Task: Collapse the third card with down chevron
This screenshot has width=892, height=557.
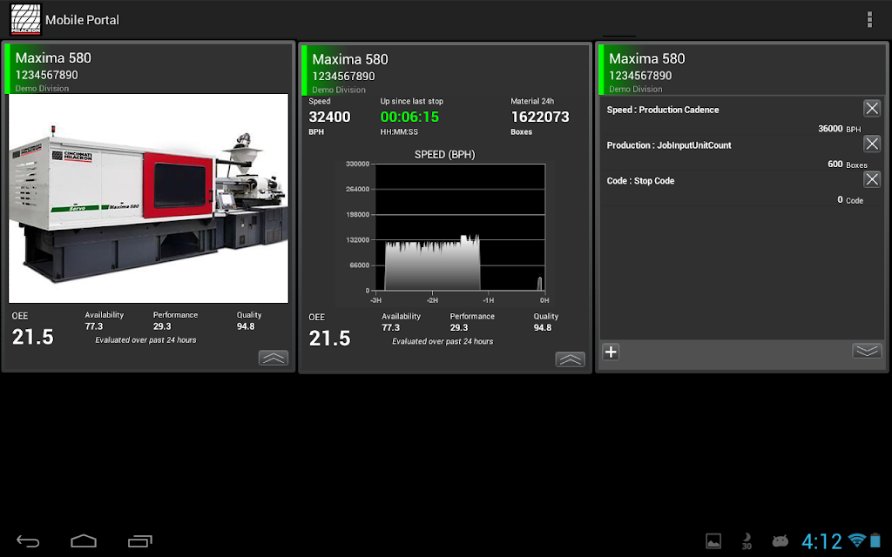Action: [867, 352]
